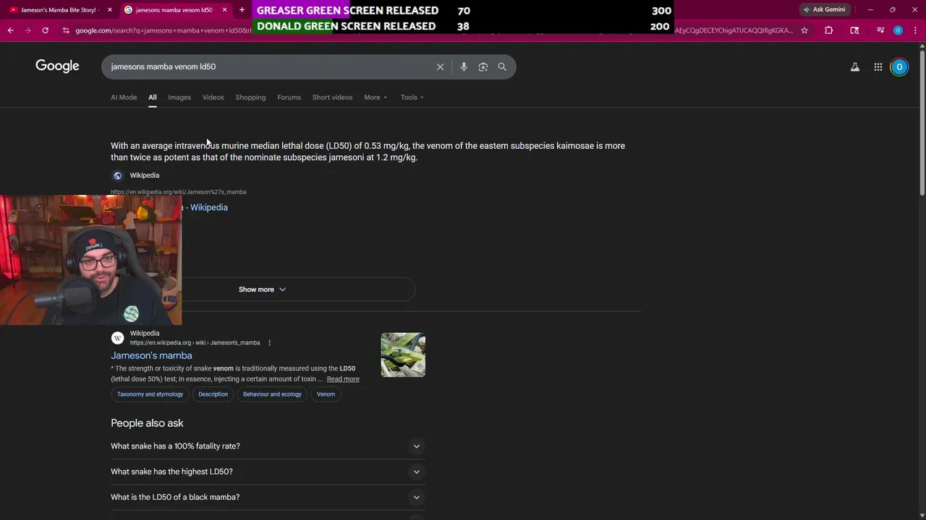This screenshot has width=926, height=520.
Task: Open Description sitelink chip
Action: coord(213,394)
